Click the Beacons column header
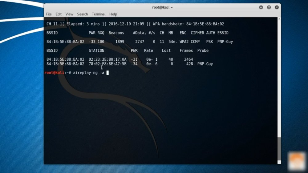The height and width of the screenshot is (173, 308). [x=116, y=33]
